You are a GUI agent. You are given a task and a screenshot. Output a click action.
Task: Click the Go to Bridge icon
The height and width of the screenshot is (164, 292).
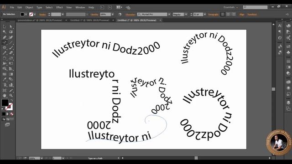click(x=102, y=7)
